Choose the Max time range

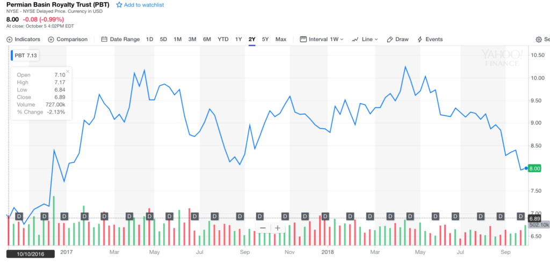280,39
